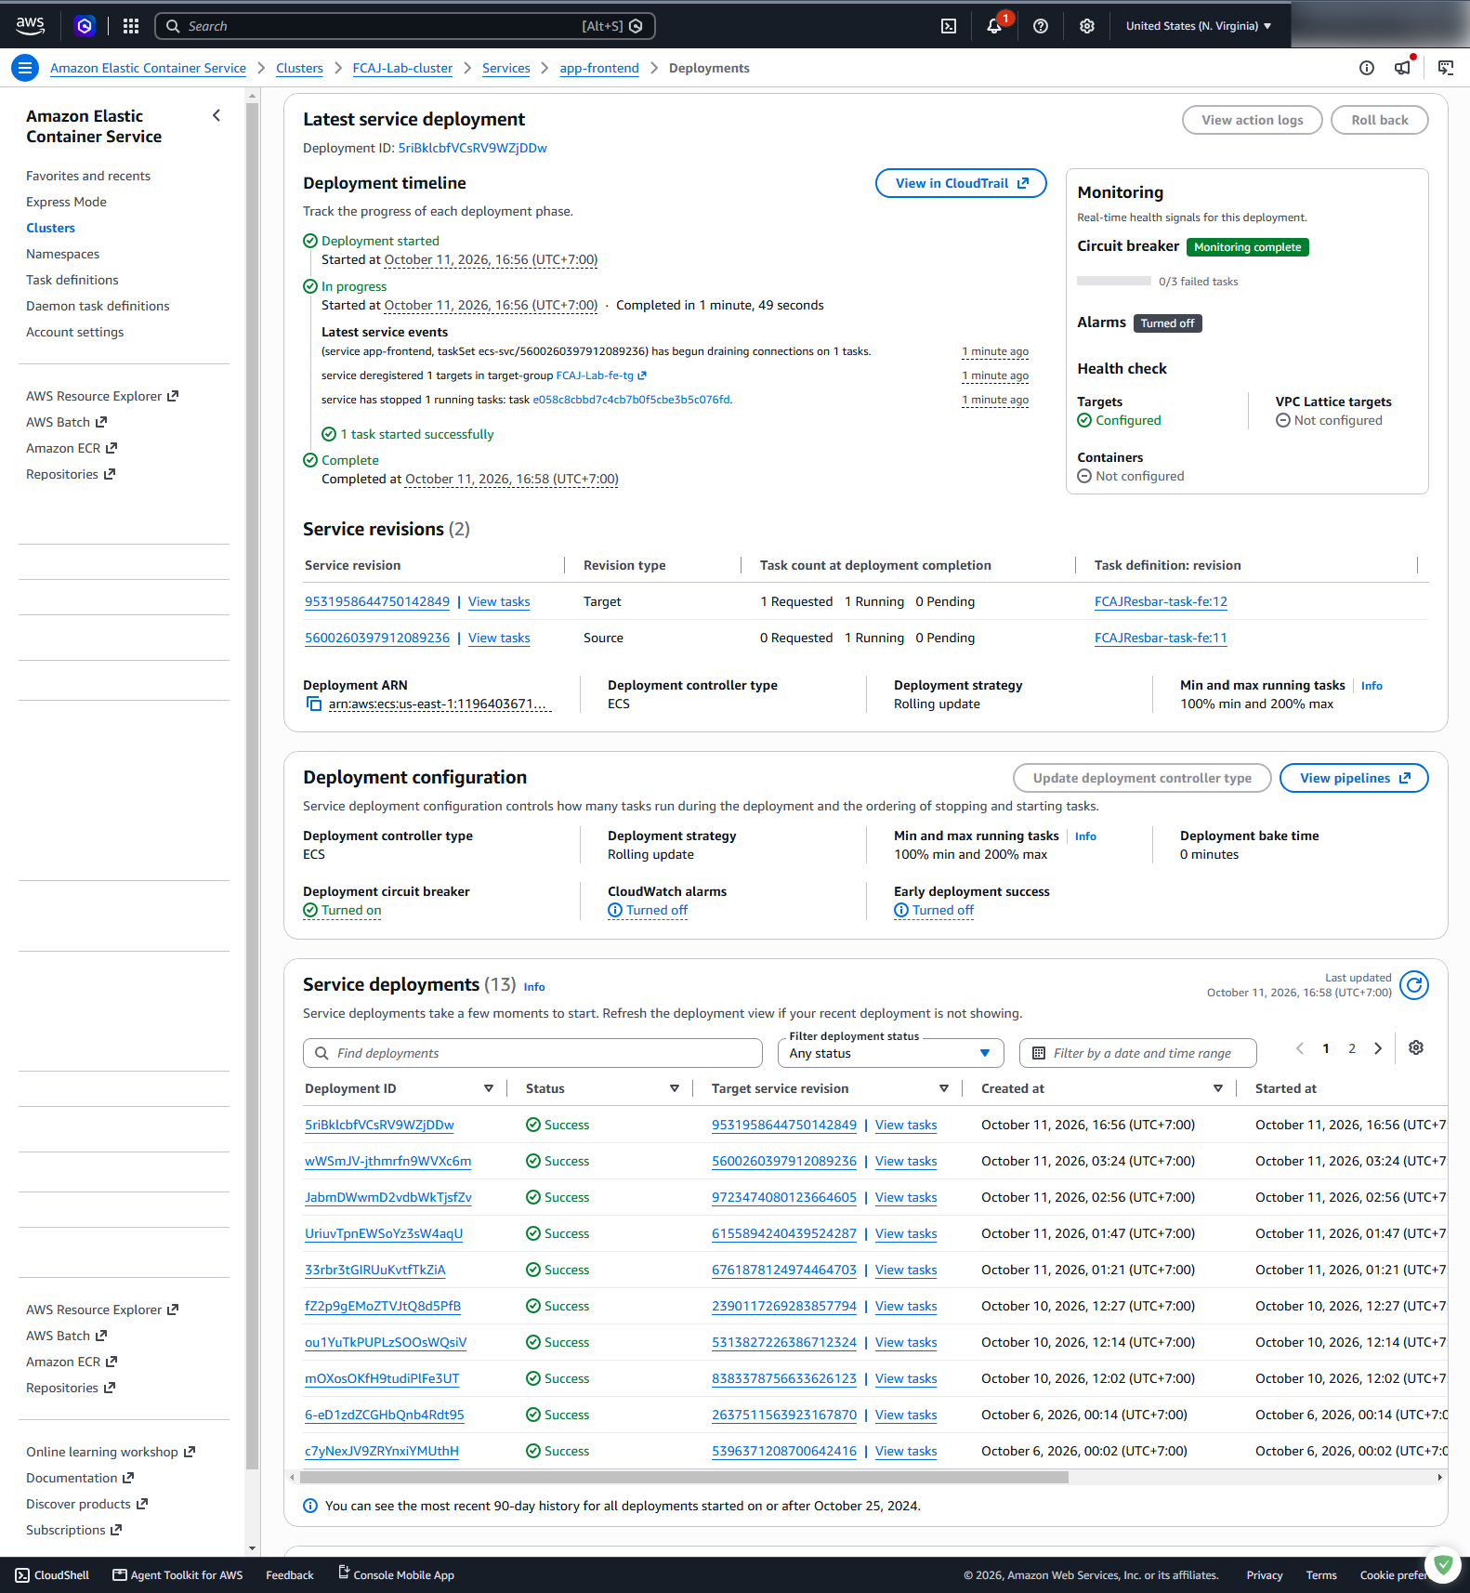Viewport: 1470px width, 1593px height.
Task: Open the FCAJ-Lab-fe-tg target group link
Action: pyautogui.click(x=601, y=375)
